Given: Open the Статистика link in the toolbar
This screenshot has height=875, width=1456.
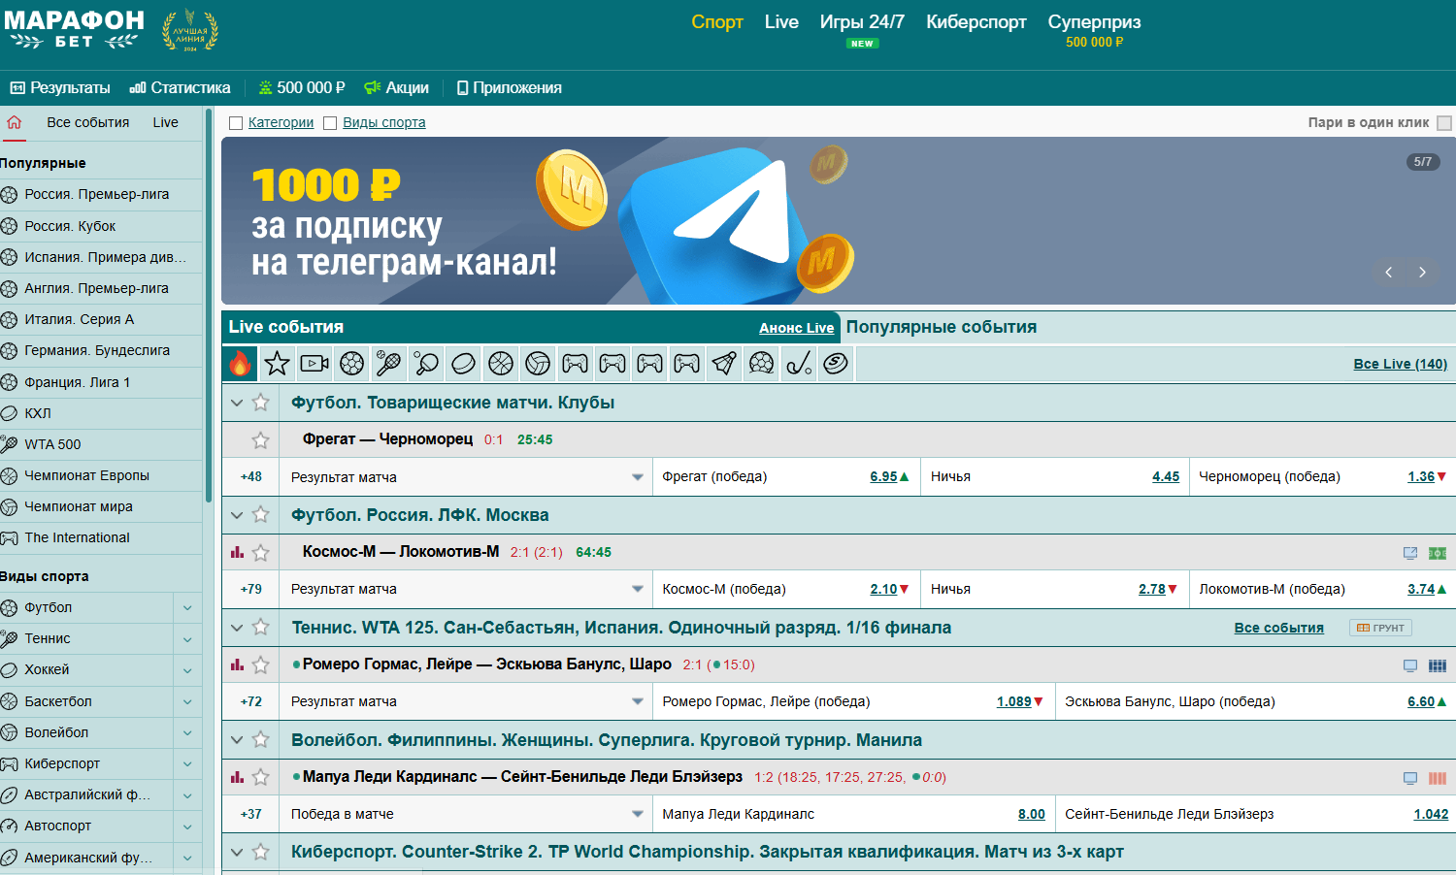Looking at the screenshot, I should pyautogui.click(x=181, y=87).
